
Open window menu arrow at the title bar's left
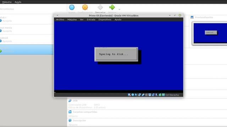click(57, 15)
